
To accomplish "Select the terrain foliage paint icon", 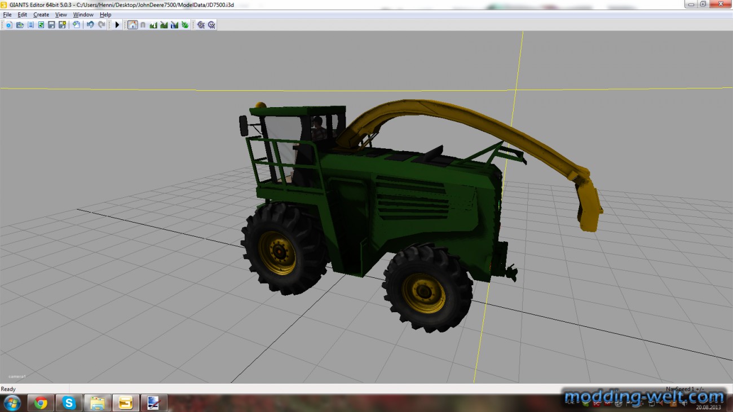I will click(x=185, y=25).
